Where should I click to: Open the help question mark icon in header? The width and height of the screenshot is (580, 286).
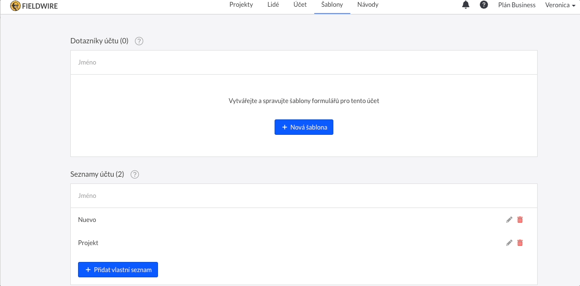click(x=484, y=5)
